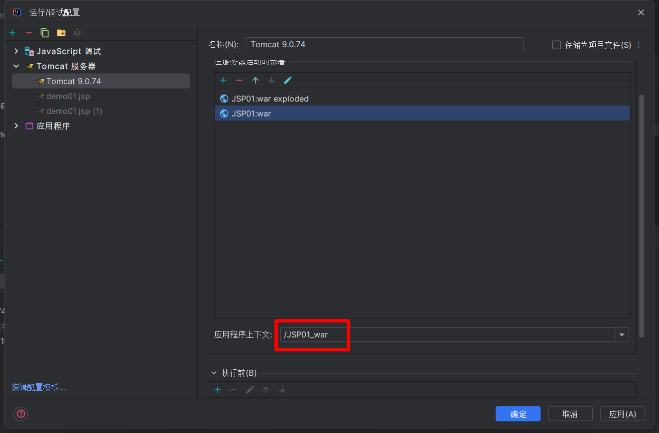Screen dimensions: 659x433
Task: Collapse the 执行前(B) section
Action: (x=214, y=373)
